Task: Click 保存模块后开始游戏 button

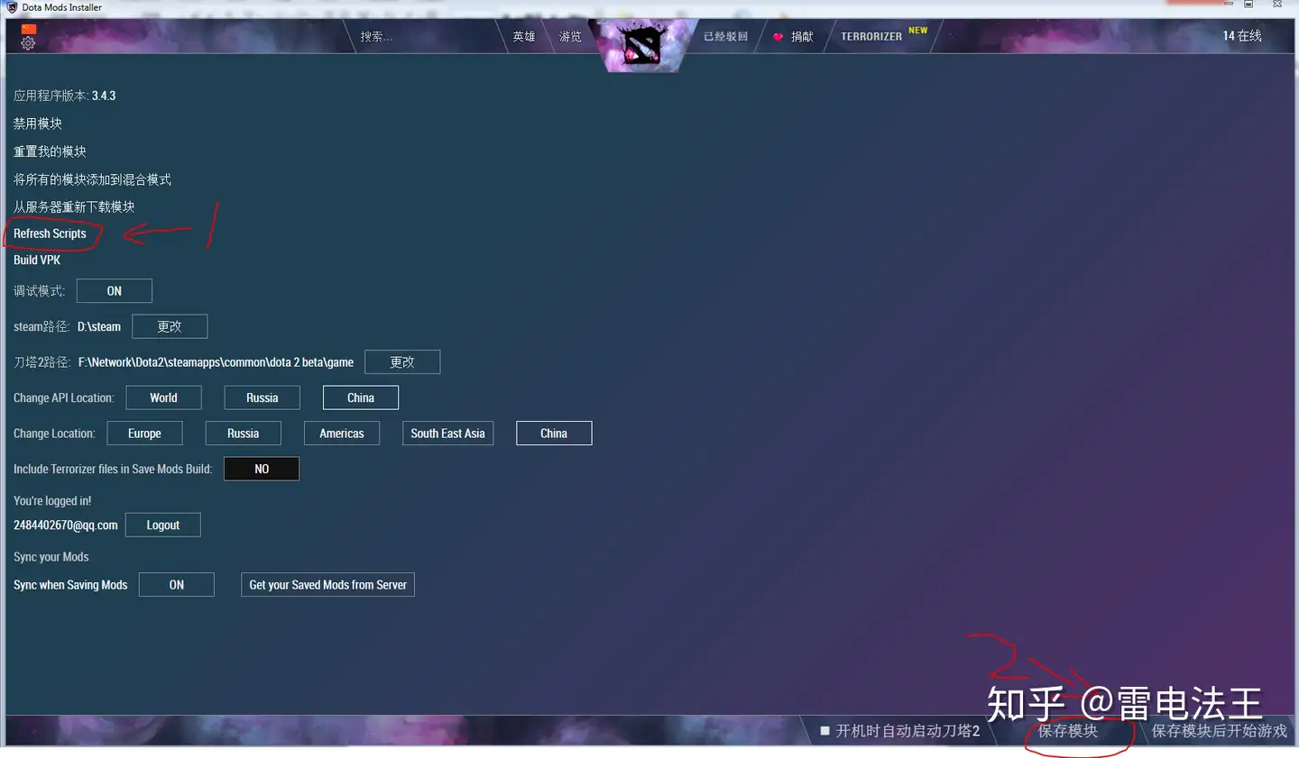Action: (x=1220, y=731)
